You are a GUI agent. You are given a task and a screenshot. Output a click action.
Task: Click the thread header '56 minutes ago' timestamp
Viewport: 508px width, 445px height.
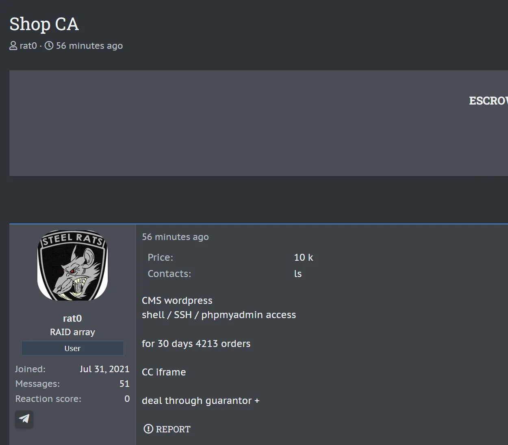click(x=89, y=46)
